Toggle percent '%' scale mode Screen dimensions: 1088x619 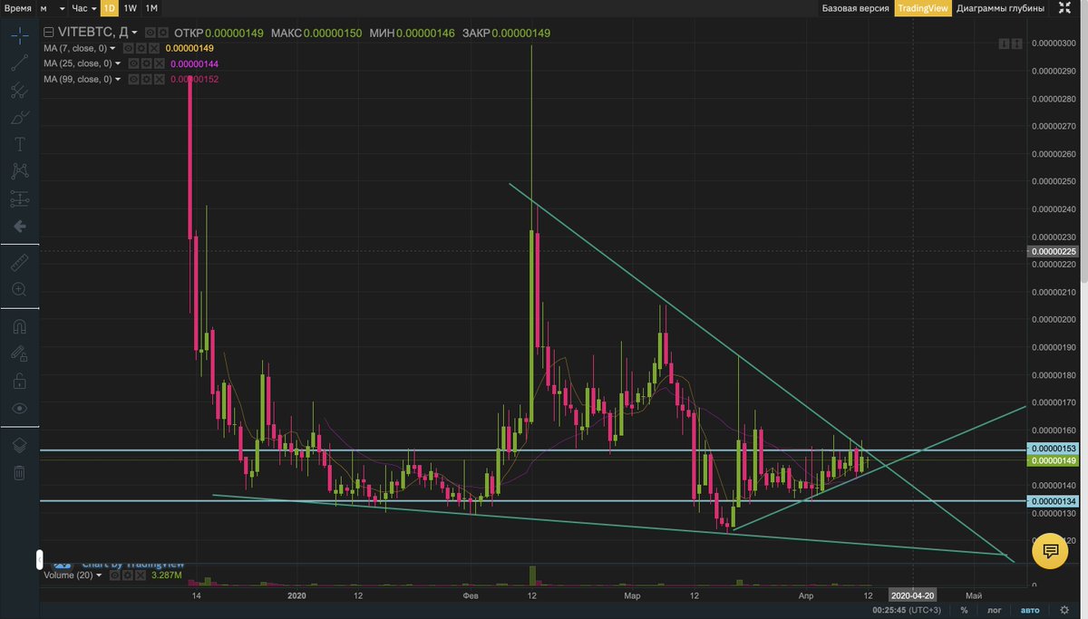964,610
